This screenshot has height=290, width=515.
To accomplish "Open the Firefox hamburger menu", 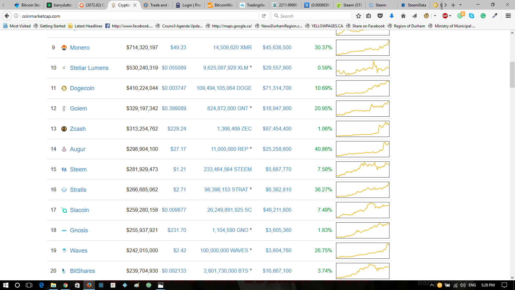I will (508, 16).
